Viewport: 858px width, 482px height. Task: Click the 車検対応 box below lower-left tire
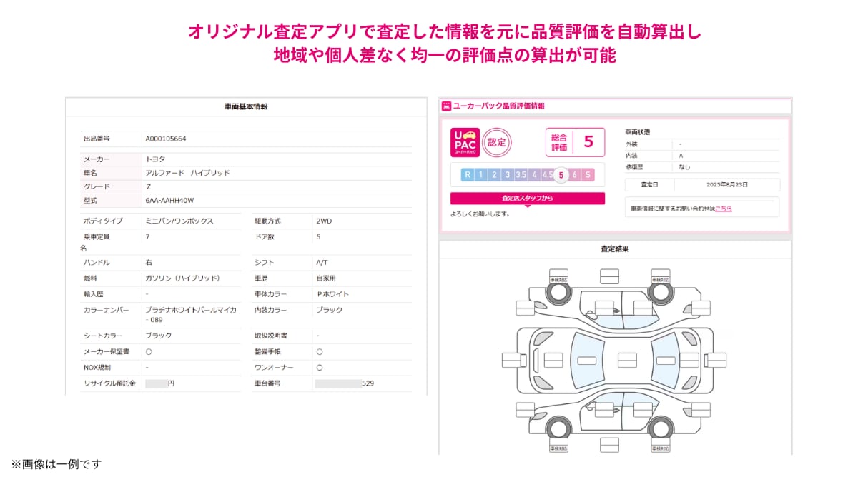(558, 446)
